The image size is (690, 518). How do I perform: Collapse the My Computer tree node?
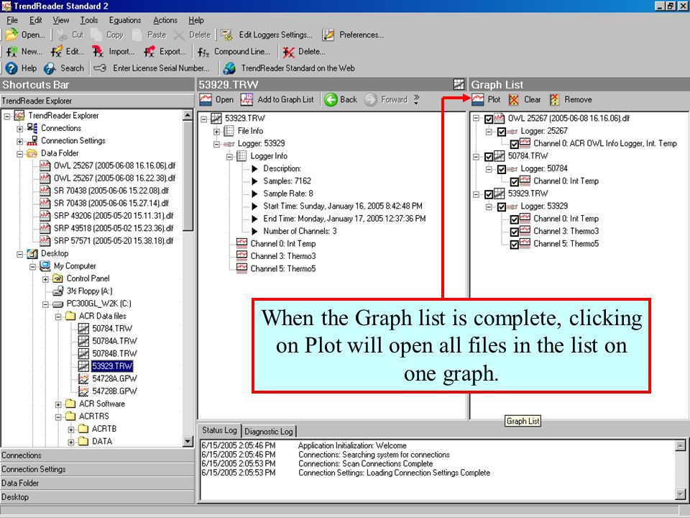point(32,266)
